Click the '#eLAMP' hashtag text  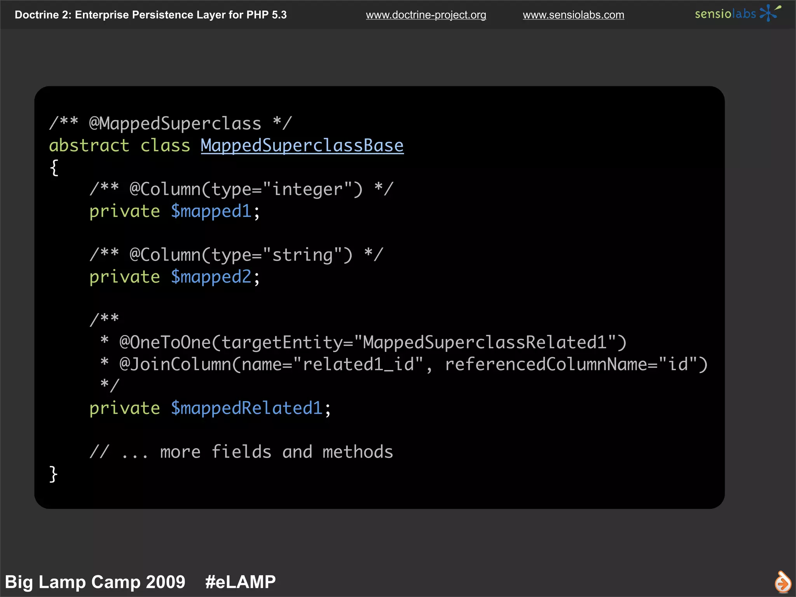(x=241, y=582)
